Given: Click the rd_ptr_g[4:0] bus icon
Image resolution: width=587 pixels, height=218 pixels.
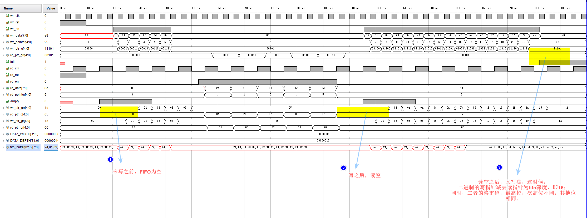Looking at the screenshot, I should (x=8, y=114).
